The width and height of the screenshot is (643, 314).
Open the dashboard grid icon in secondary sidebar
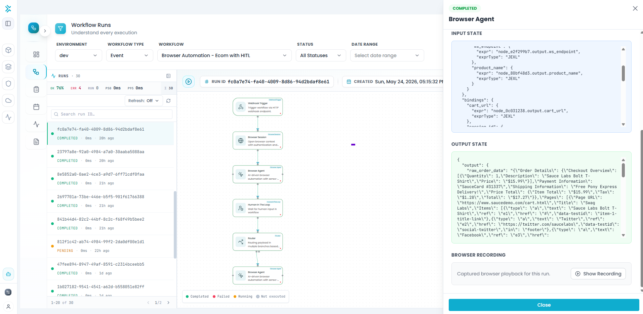tap(36, 54)
